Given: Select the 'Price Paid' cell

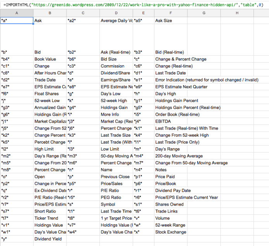Looking at the screenshot, I should 171,177.
